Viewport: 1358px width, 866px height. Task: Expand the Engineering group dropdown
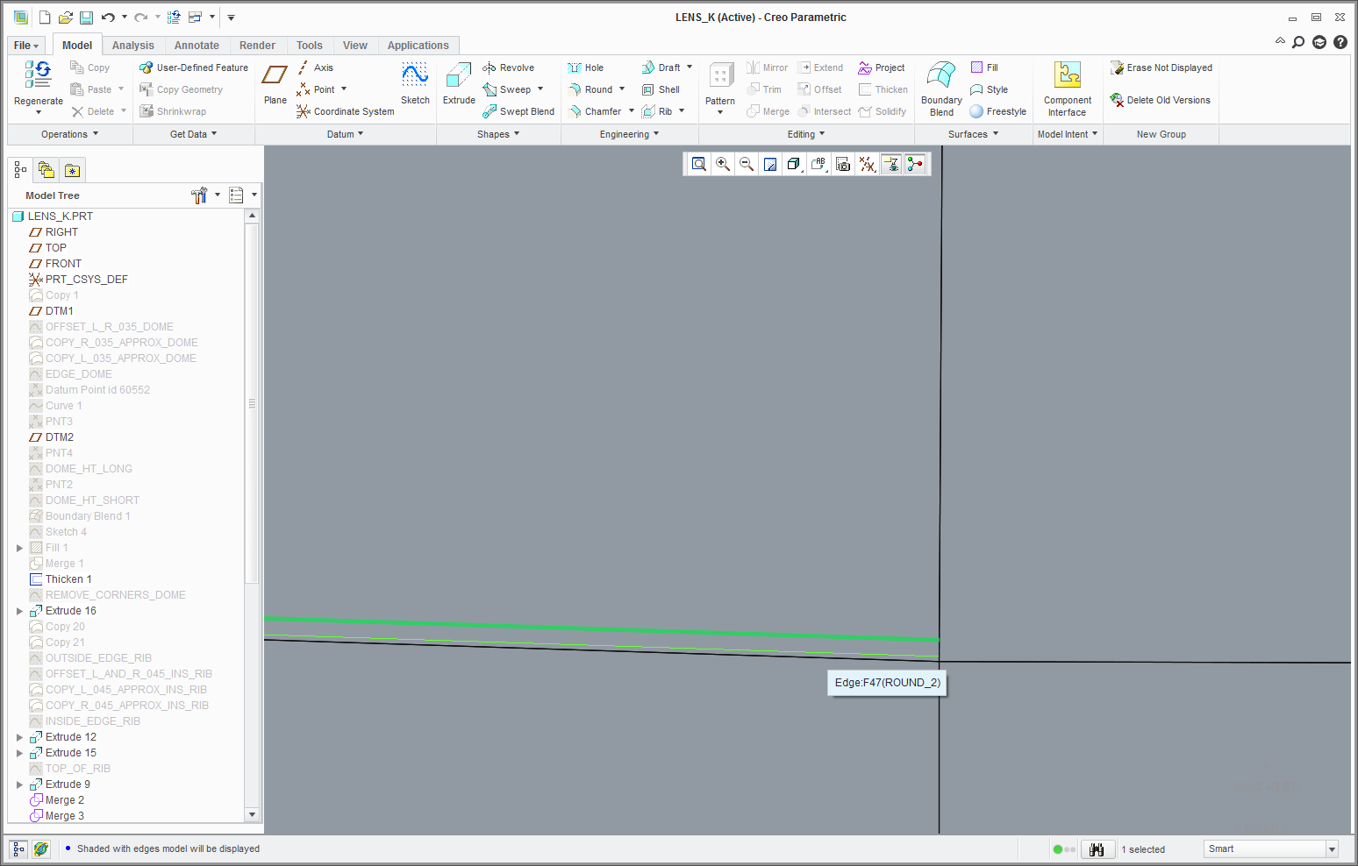click(630, 134)
